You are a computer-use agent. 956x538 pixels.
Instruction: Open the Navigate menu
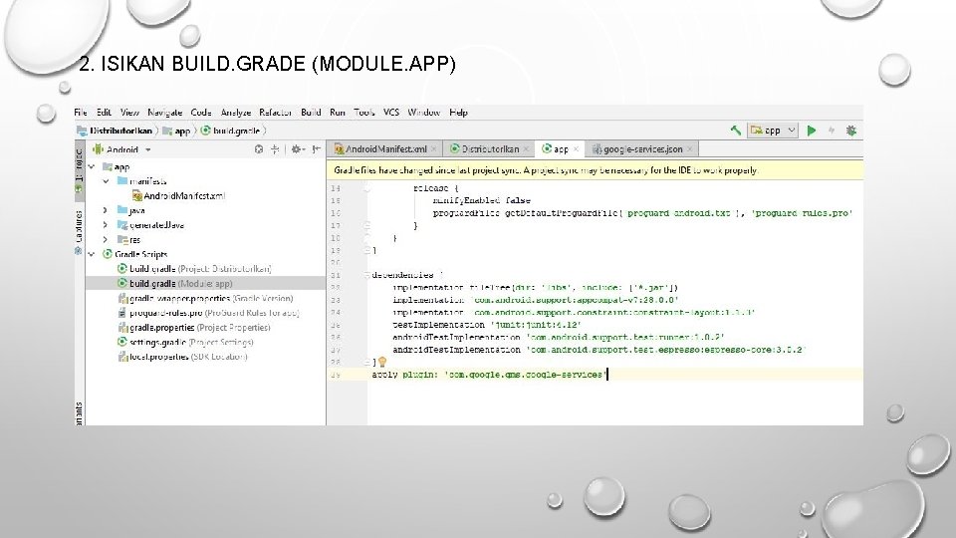(164, 113)
